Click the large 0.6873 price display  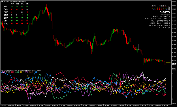[165, 12]
